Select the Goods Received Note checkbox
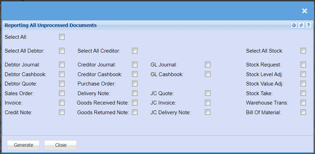 [x=135, y=102]
